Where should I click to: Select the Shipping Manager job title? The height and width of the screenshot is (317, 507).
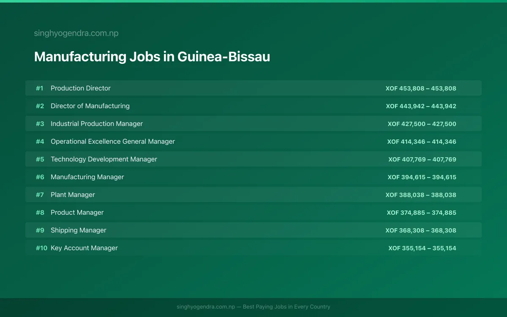click(x=79, y=230)
